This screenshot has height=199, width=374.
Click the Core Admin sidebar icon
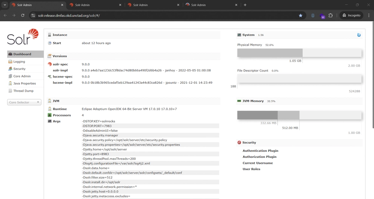tap(10, 76)
